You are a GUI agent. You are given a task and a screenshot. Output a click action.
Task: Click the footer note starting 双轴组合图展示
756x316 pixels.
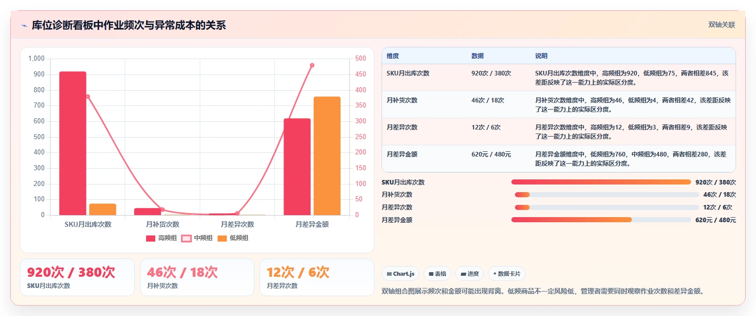pyautogui.click(x=544, y=291)
